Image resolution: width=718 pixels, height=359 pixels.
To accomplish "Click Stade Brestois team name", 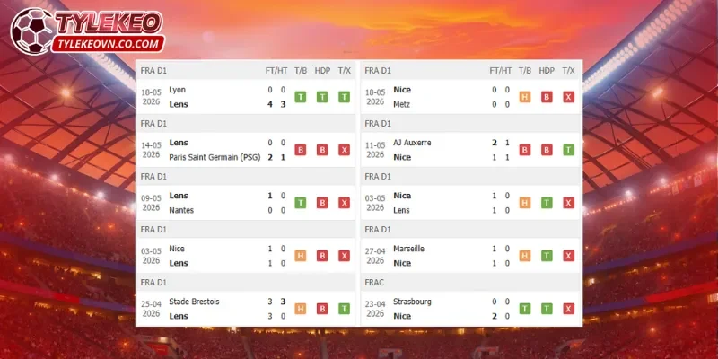I will point(194,302).
